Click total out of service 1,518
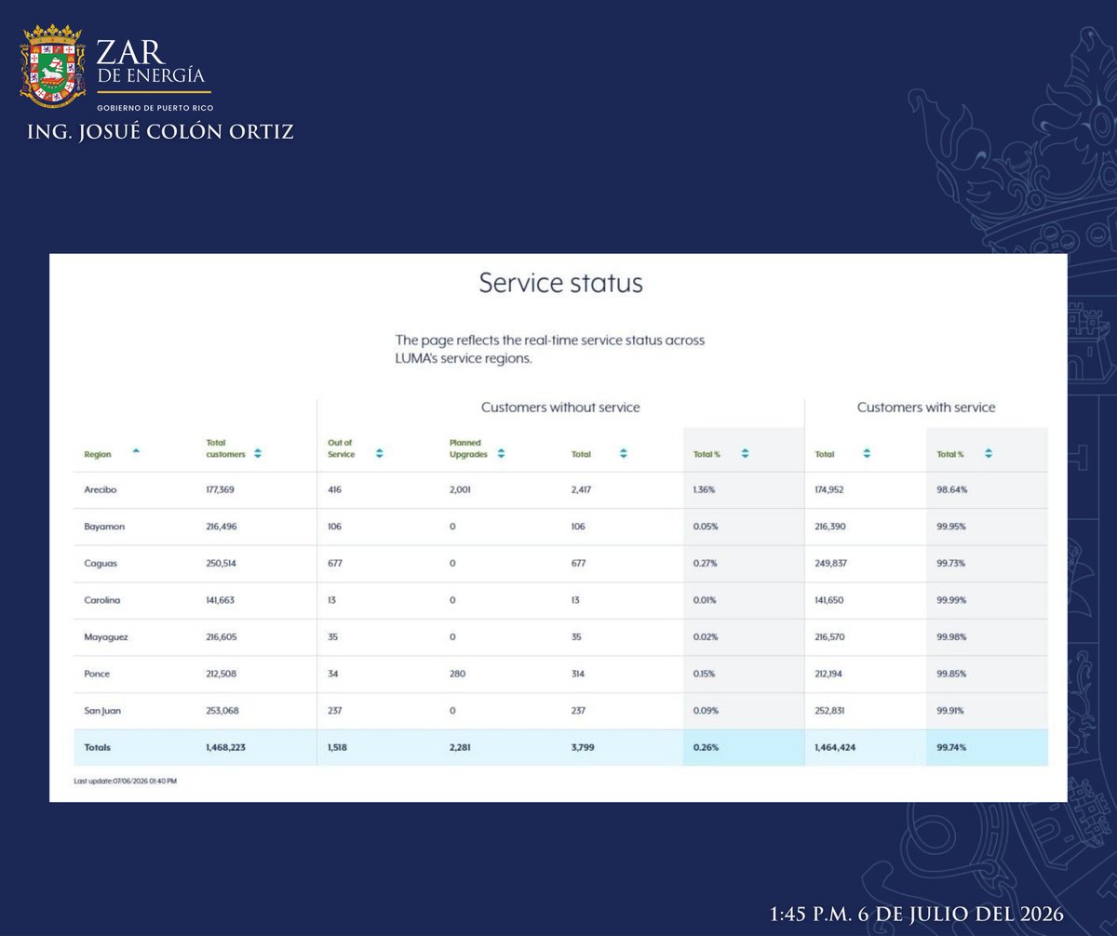 pyautogui.click(x=338, y=747)
